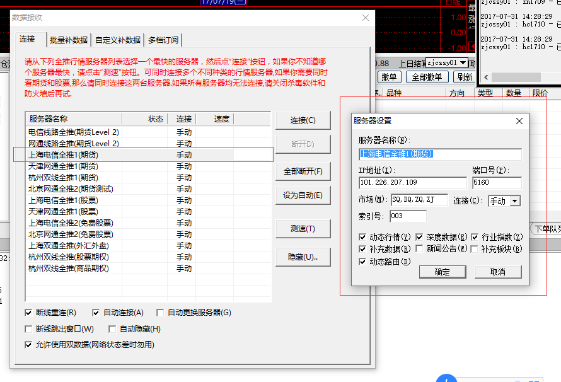Close the 服务器设置 dialog
The image size is (561, 382).
coord(519,121)
